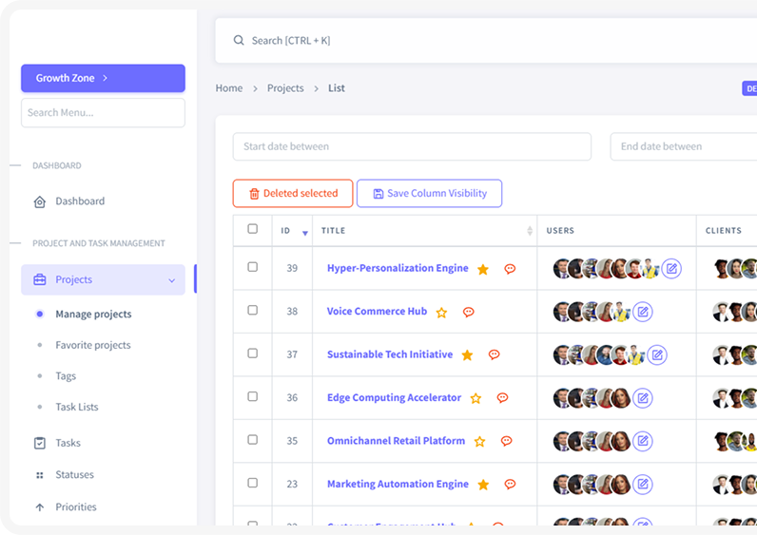
Task: Click edit users icon in row 39
Action: 671,269
